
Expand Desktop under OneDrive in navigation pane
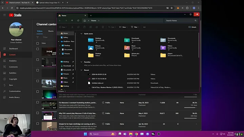tap(59, 45)
